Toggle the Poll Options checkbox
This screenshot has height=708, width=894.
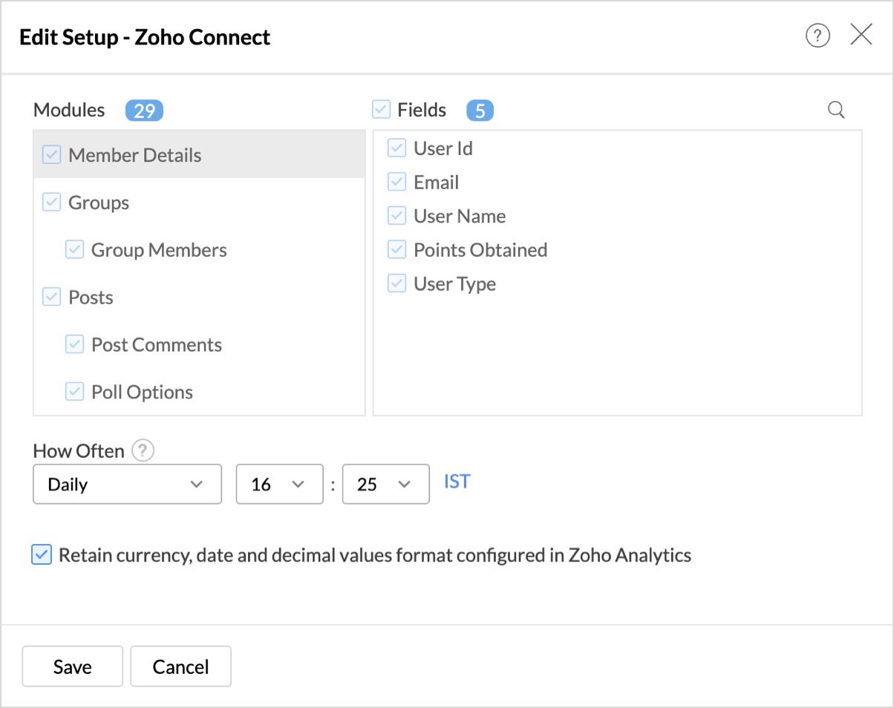[x=74, y=393]
